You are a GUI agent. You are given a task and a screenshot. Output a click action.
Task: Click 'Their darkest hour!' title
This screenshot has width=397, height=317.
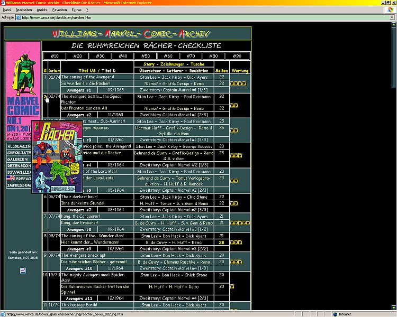[79, 197]
